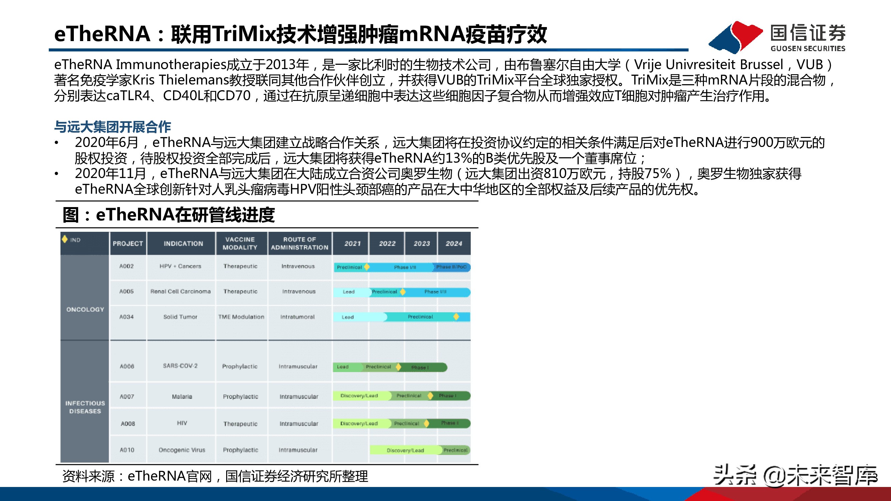Click the A005 row IND diamond marker
The width and height of the screenshot is (891, 501).
[403, 292]
